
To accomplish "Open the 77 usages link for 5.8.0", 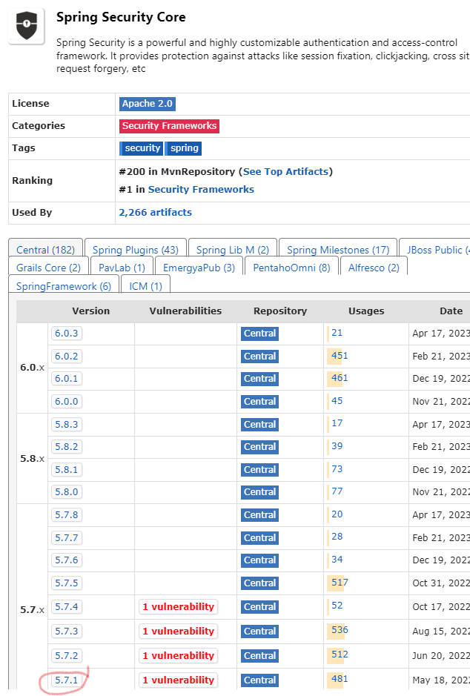I will pyautogui.click(x=337, y=491).
